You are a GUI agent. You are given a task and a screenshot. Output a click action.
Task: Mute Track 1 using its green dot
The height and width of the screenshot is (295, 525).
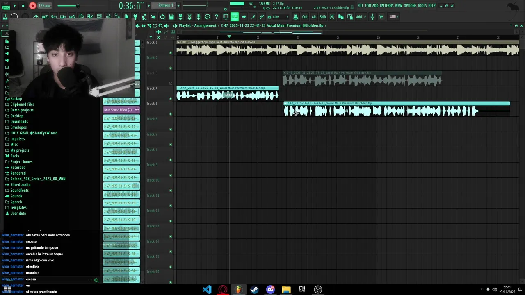[171, 53]
